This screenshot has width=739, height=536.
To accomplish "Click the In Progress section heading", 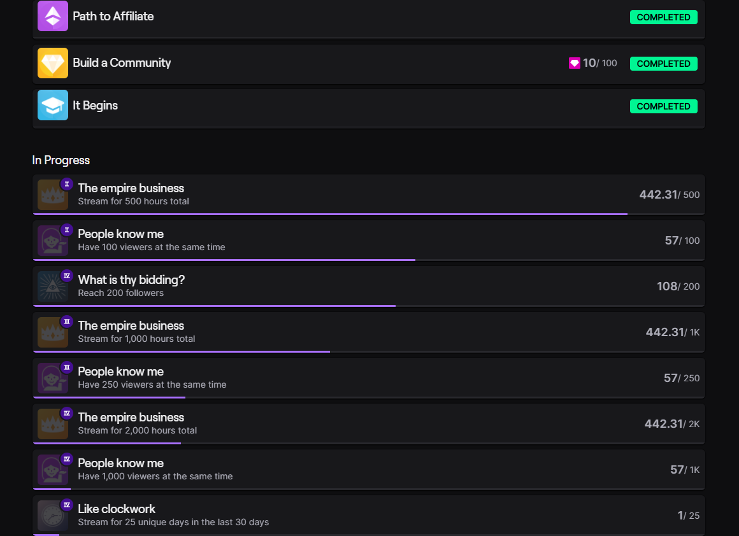I will pos(61,160).
